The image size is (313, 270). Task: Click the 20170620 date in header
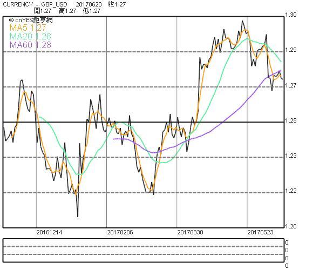(x=89, y=4)
